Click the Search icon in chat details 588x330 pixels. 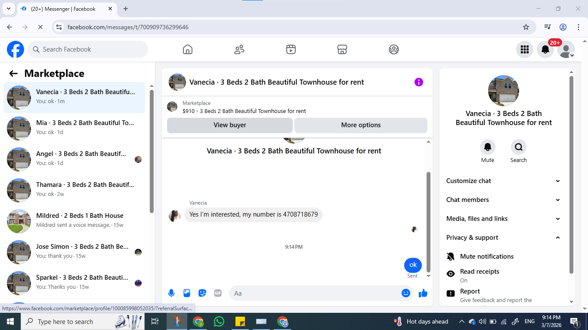point(519,147)
